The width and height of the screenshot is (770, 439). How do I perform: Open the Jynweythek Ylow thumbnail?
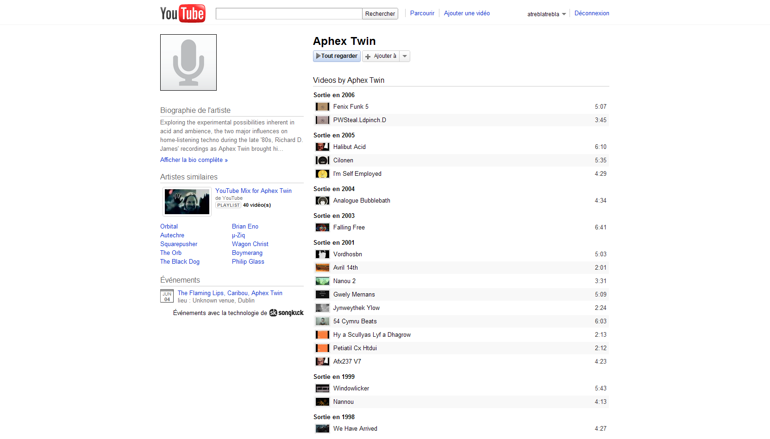[x=322, y=308]
